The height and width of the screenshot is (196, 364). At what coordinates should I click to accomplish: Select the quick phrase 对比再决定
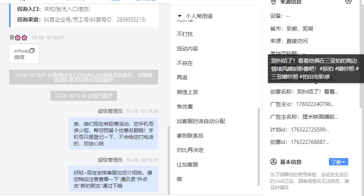click(x=190, y=150)
